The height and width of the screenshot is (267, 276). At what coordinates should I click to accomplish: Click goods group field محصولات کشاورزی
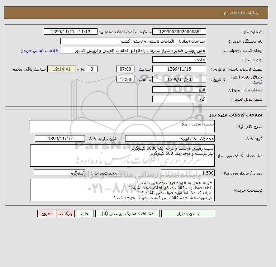(x=170, y=138)
